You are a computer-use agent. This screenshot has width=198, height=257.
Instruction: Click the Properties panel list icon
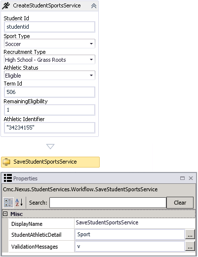(x=8, y=178)
